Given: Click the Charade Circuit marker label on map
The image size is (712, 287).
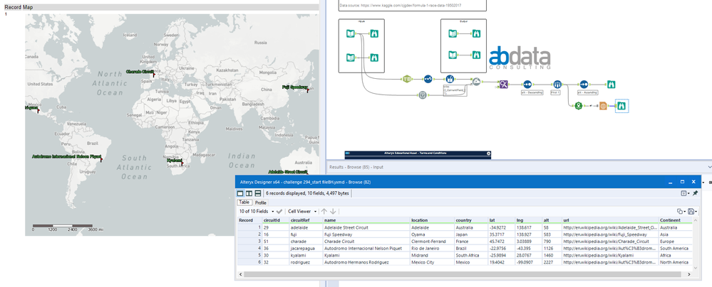Looking at the screenshot, I should [x=140, y=72].
